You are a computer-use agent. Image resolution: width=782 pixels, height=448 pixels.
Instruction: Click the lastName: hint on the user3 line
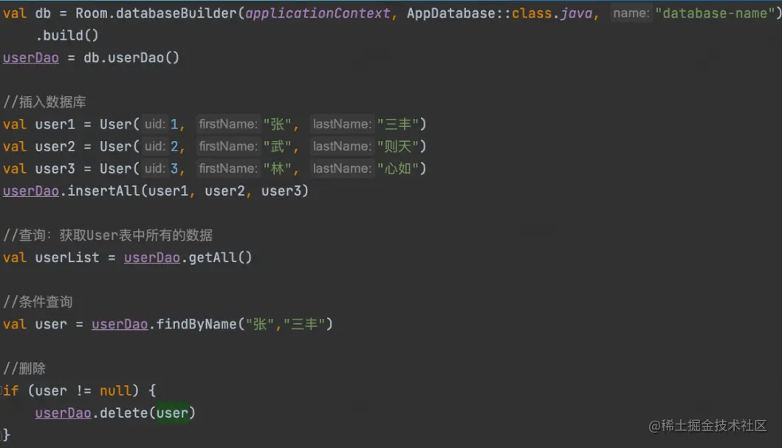pos(342,168)
